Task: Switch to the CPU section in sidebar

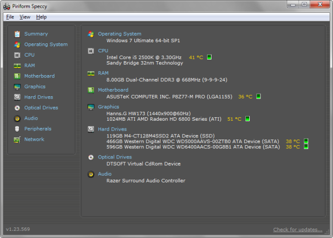Action: coord(29,55)
